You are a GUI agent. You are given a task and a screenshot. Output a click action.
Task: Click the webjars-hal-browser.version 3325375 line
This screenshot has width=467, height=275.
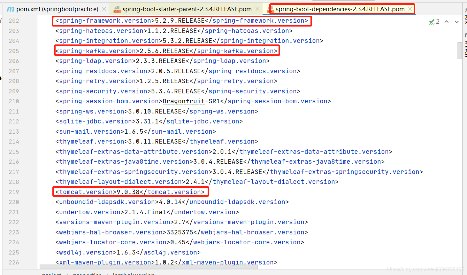pos(182,232)
